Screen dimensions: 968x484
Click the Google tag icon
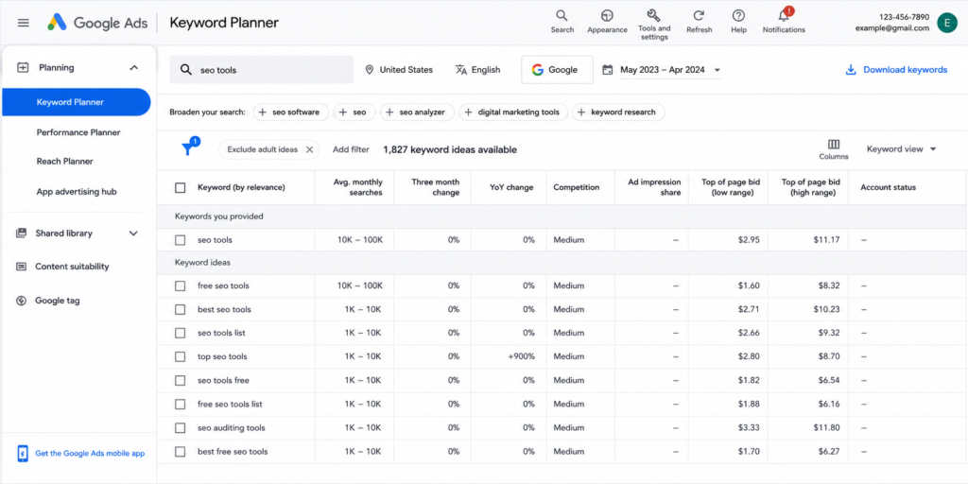(x=22, y=301)
